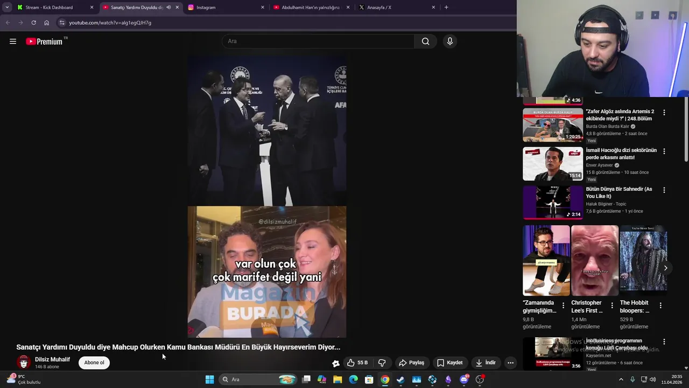Open options menu for İsmail Hacıoğlu video
This screenshot has width=689, height=388.
click(x=664, y=151)
